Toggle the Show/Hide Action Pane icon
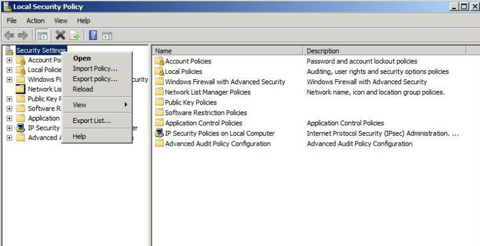 (x=107, y=36)
